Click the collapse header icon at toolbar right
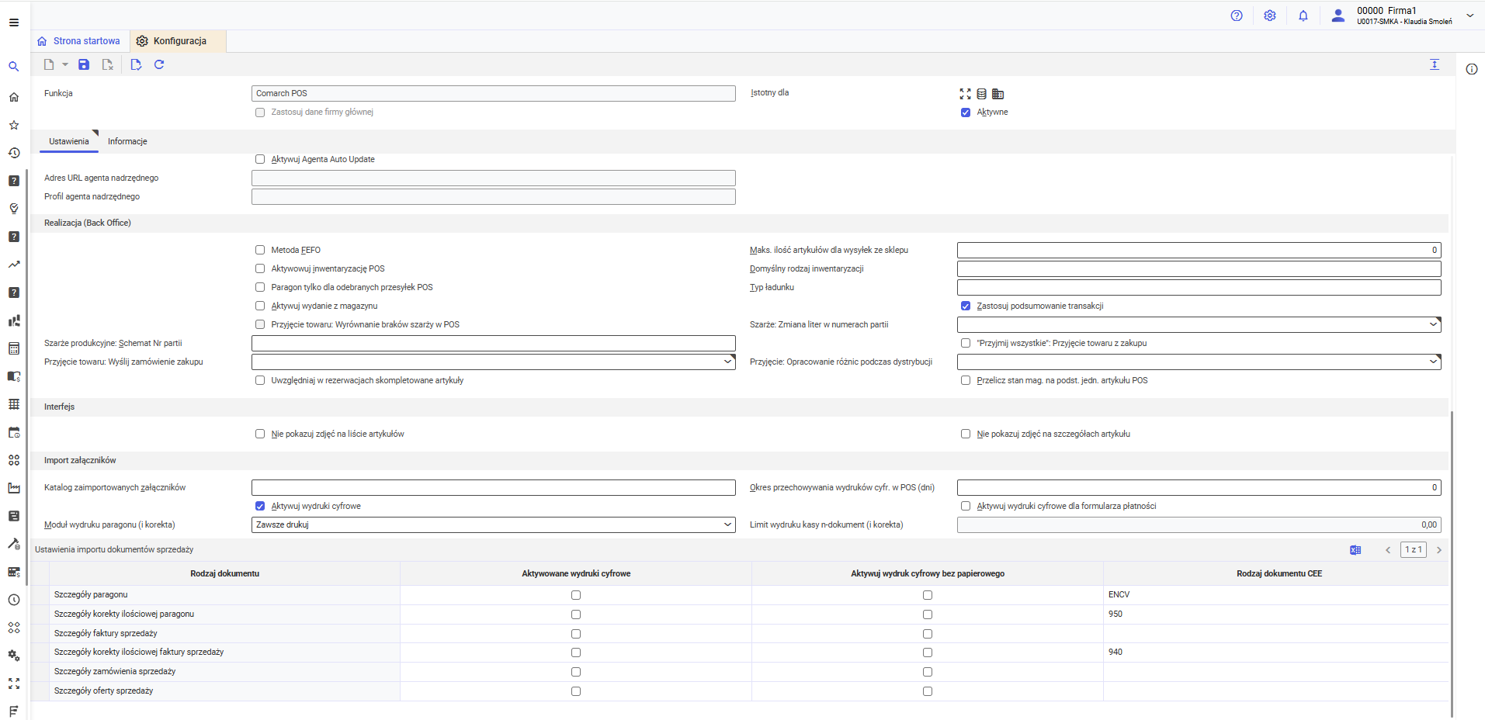Screen dimensions: 1485x720 (x=1435, y=64)
